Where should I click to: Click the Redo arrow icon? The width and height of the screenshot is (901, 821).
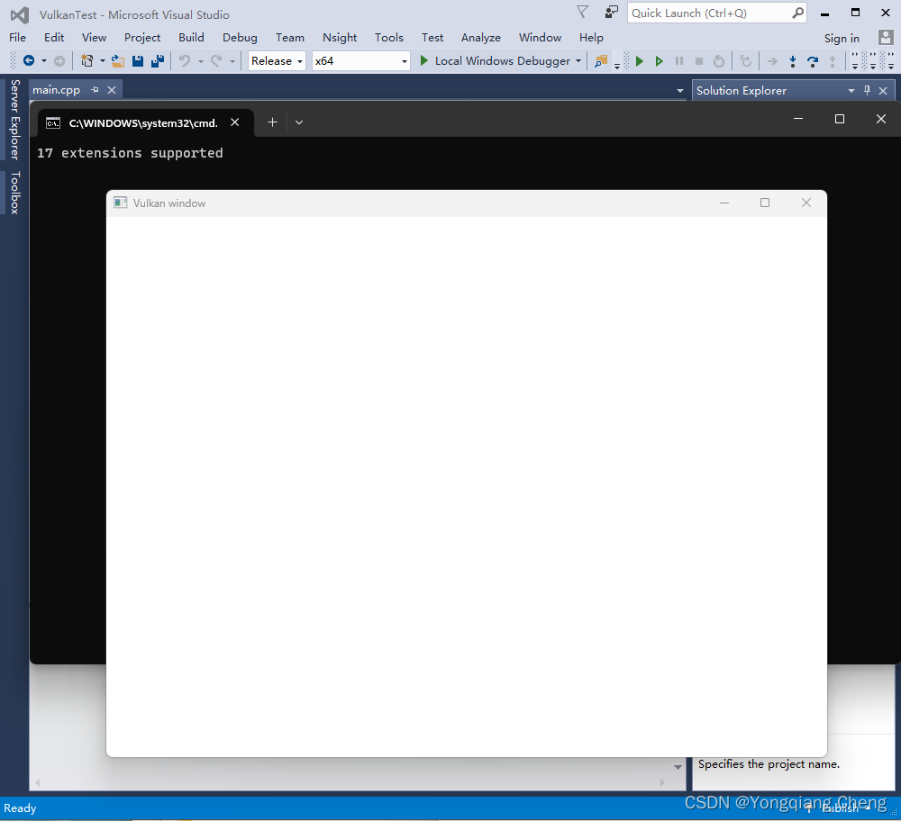(216, 61)
